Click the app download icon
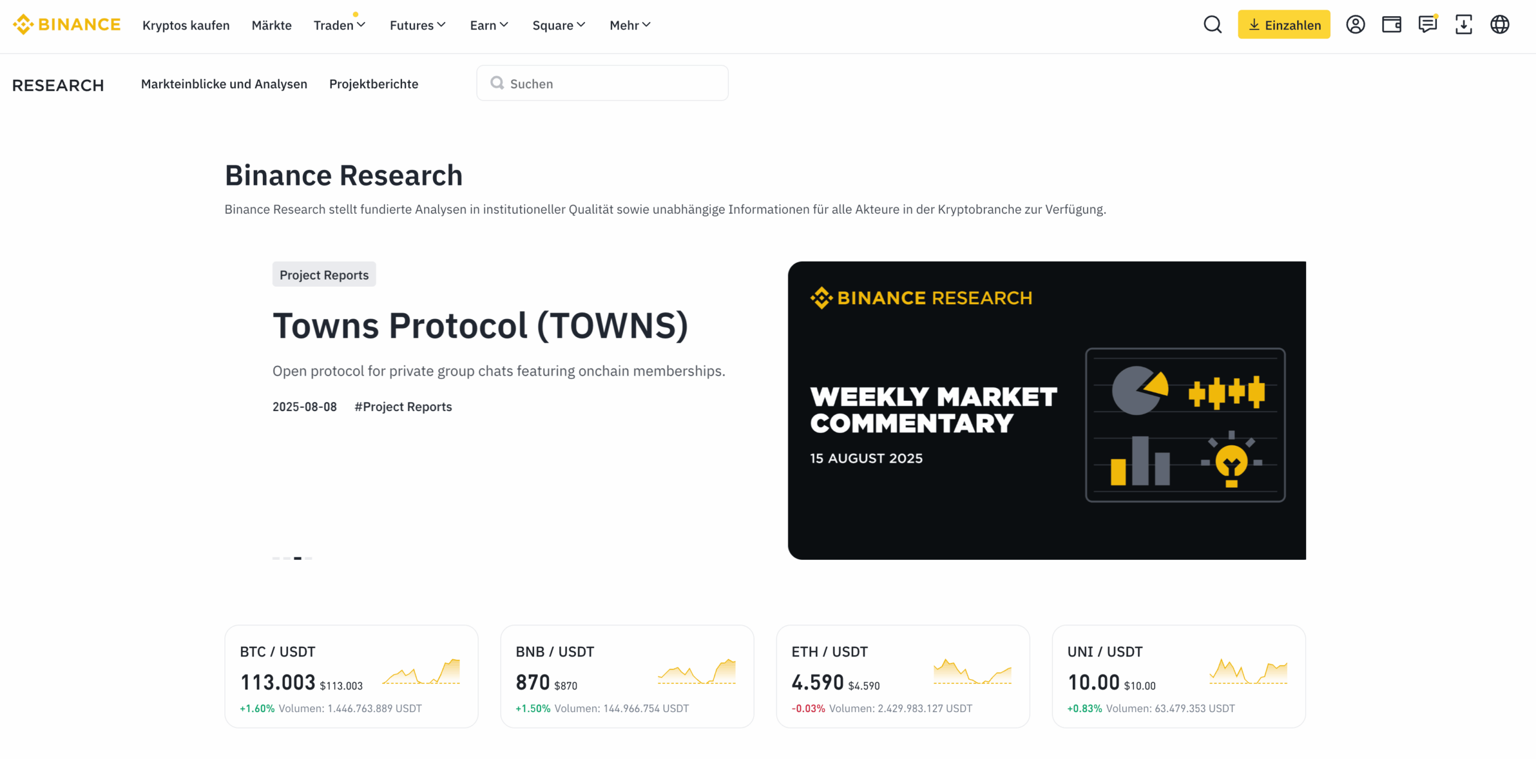1536x759 pixels. coord(1463,25)
